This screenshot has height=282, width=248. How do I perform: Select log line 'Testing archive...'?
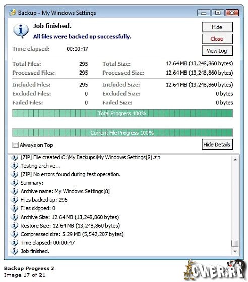click(41, 166)
